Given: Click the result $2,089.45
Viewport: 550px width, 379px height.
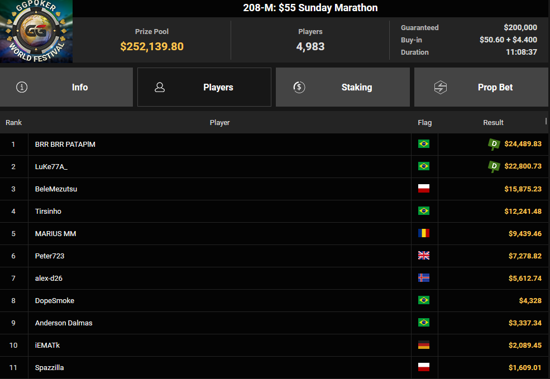Looking at the screenshot, I should [x=525, y=346].
